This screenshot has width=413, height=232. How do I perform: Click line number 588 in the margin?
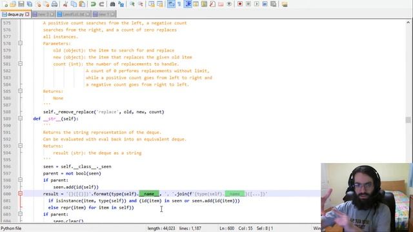click(x=7, y=111)
